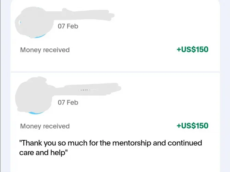Image resolution: width=230 pixels, height=172 pixels.
Task: Click the +US$150 amount in the top transaction
Action: click(x=192, y=50)
